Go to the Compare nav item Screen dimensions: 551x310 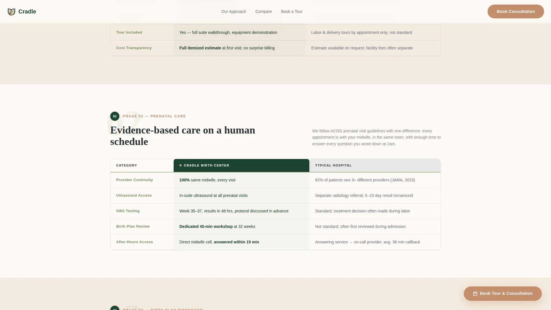pos(263,11)
